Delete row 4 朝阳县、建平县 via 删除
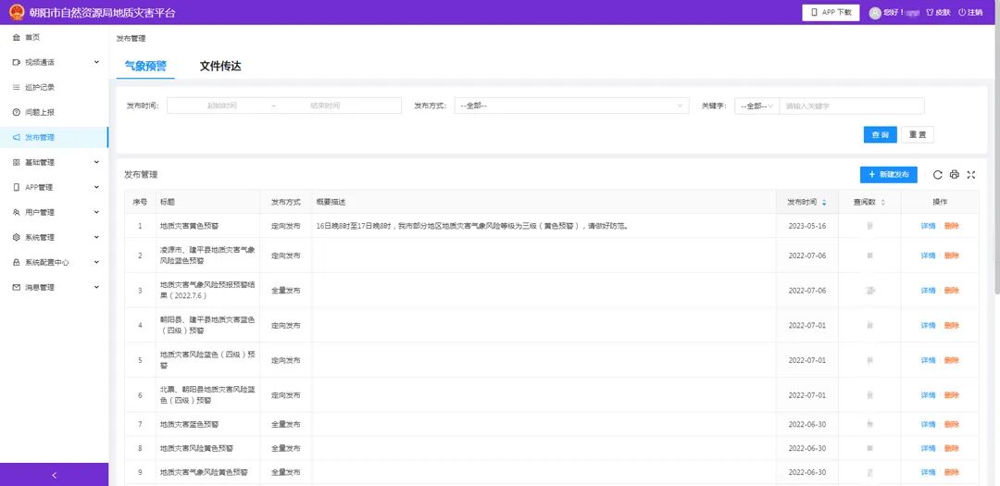This screenshot has height=486, width=1000. click(951, 325)
